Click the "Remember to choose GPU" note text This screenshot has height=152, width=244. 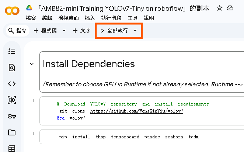pos(143,84)
